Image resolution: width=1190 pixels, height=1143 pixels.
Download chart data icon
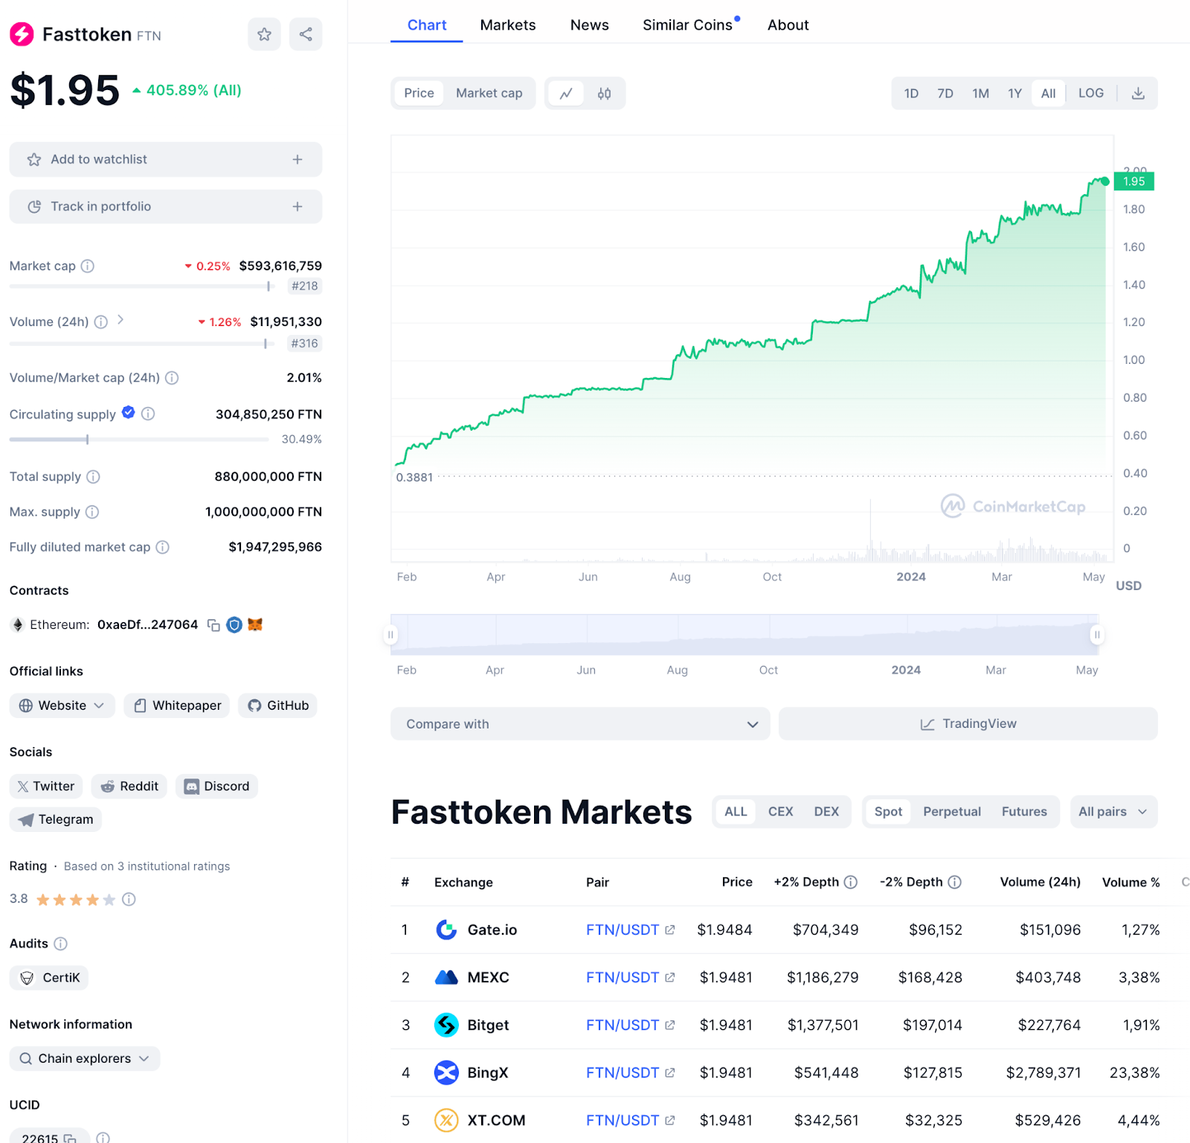(1138, 94)
